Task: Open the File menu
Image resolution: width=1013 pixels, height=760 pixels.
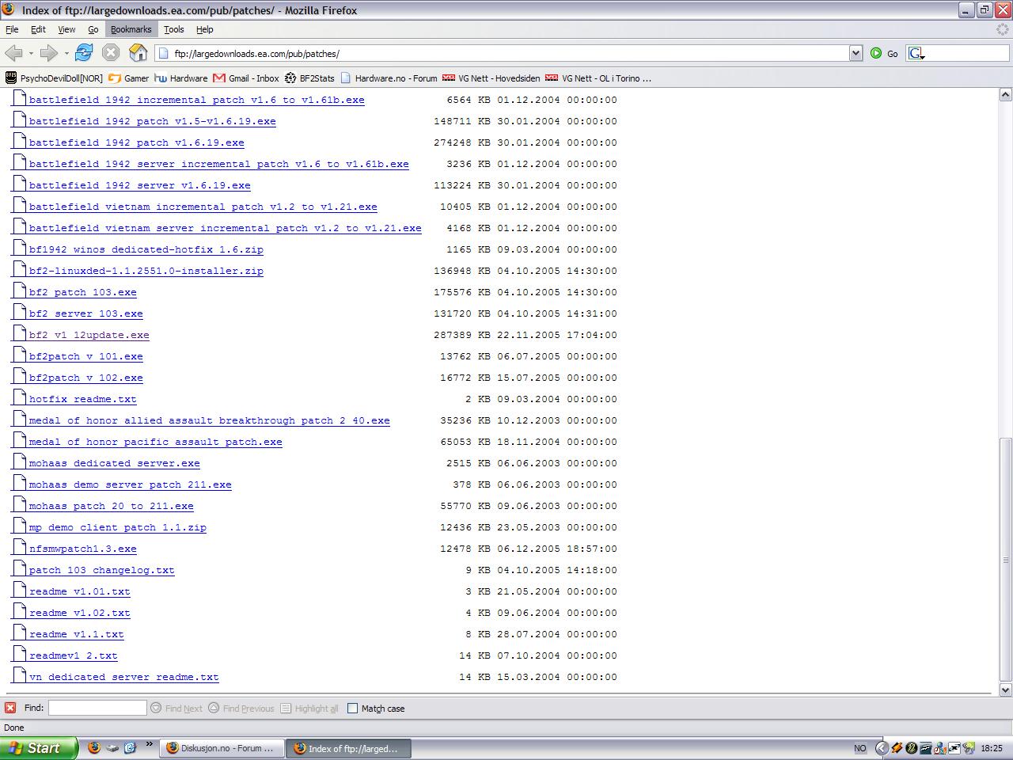Action: [12, 29]
